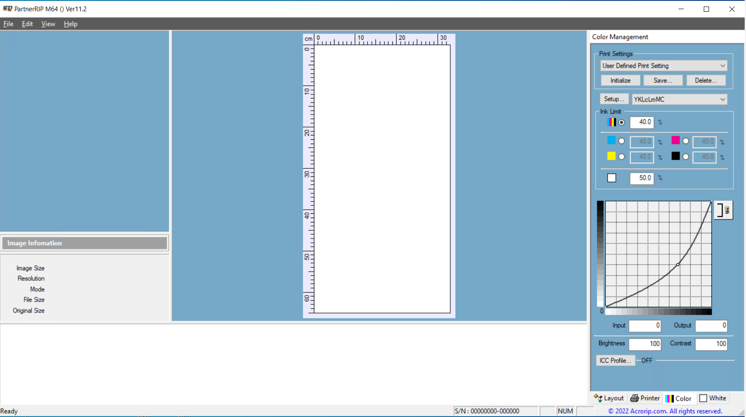Screen dimensions: 746x417
Task: Click the S/N : 00000000-000000 status entry
Action: (496, 411)
